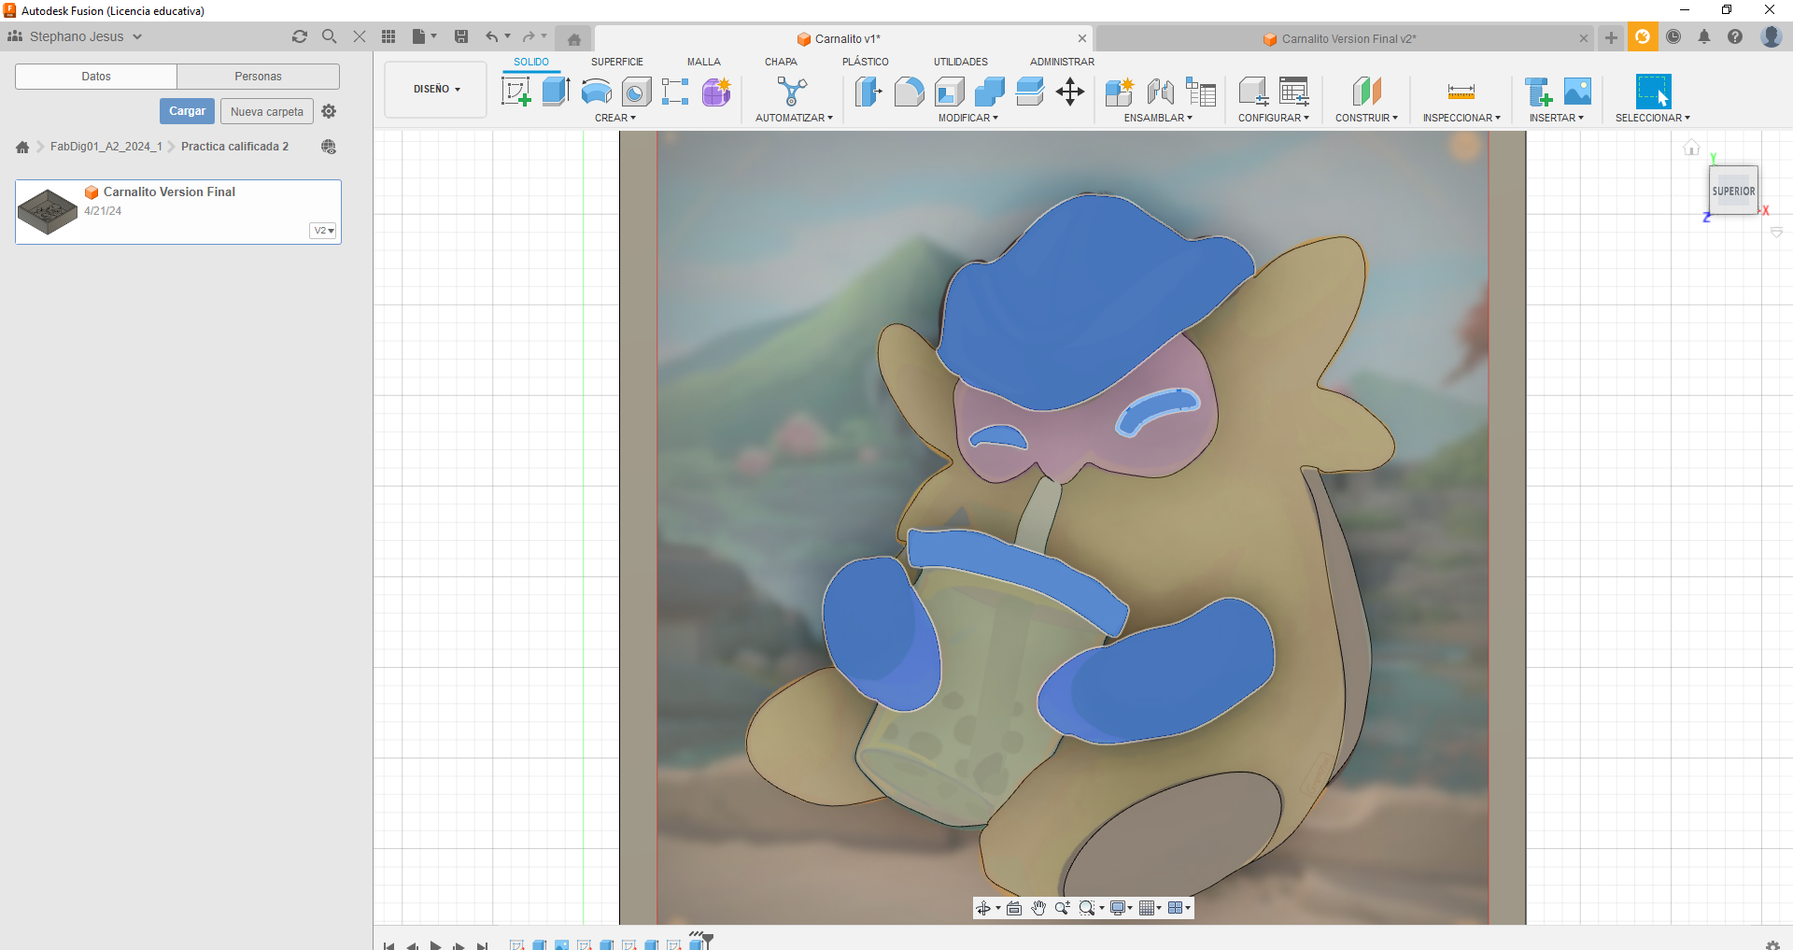Switch to the Superficie tab
The height and width of the screenshot is (950, 1793).
point(617,62)
